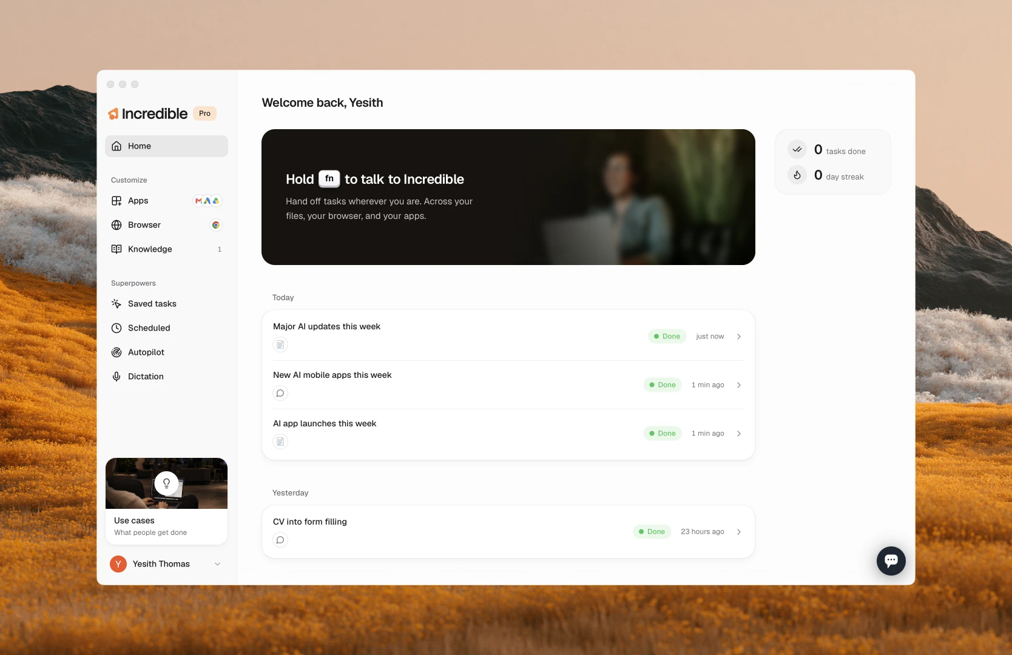Open Saved tasks in sidebar
The width and height of the screenshot is (1012, 655).
point(166,304)
